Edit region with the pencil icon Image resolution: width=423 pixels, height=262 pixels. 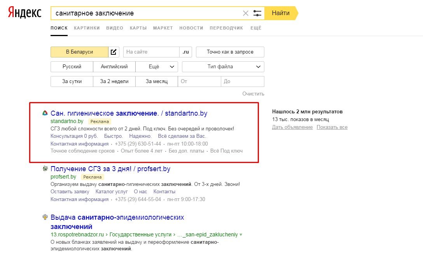click(114, 52)
